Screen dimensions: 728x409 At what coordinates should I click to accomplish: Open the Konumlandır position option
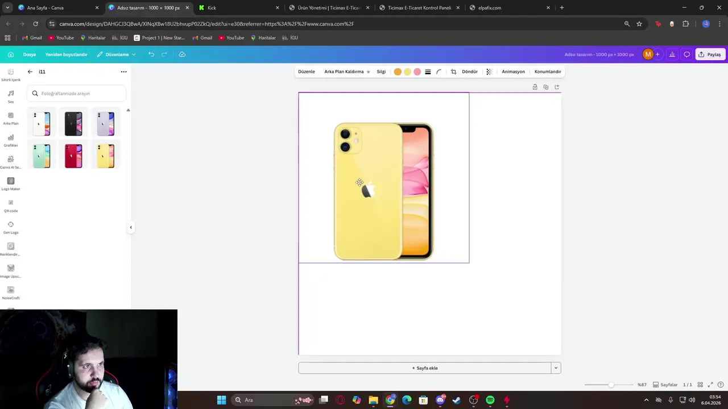point(548,72)
